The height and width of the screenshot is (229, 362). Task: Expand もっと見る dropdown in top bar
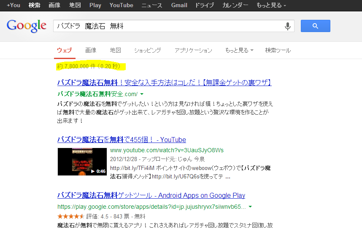coord(271,5)
